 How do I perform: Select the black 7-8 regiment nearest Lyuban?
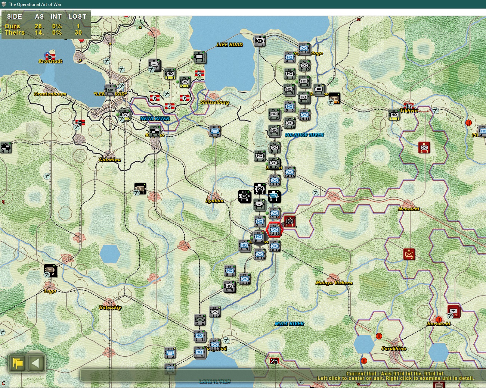pyautogui.click(x=245, y=196)
